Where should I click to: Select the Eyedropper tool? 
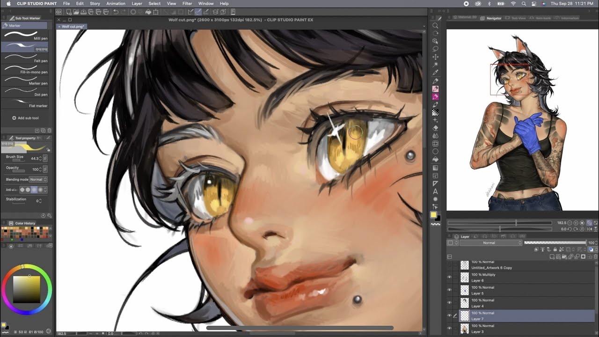point(435,73)
